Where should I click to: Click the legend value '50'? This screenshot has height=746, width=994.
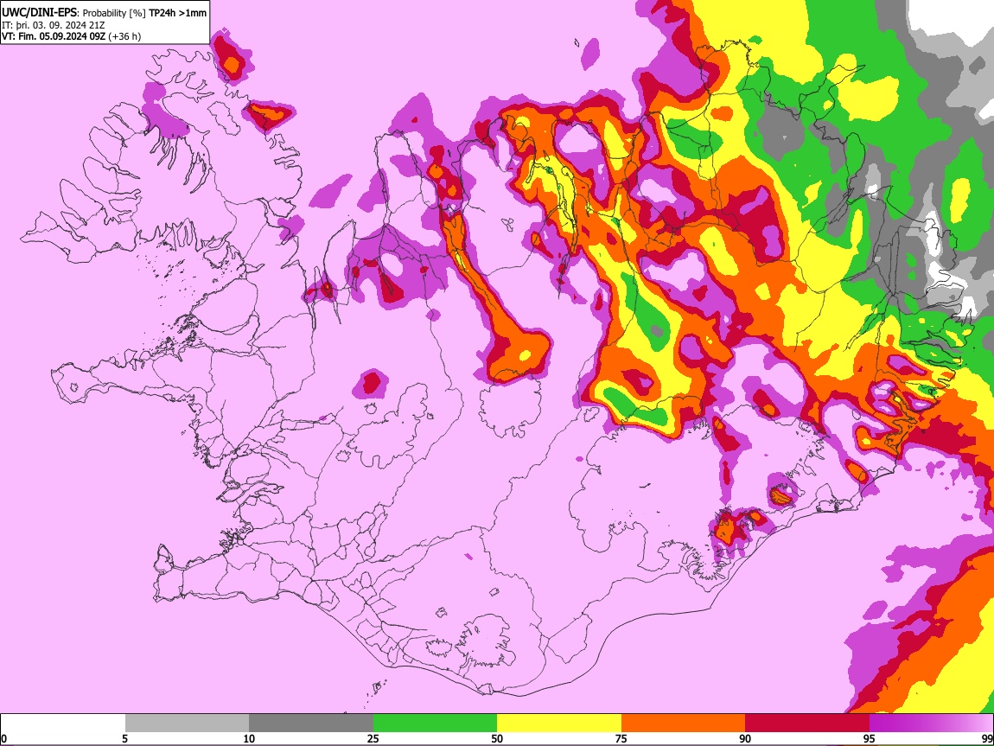coord(497,739)
